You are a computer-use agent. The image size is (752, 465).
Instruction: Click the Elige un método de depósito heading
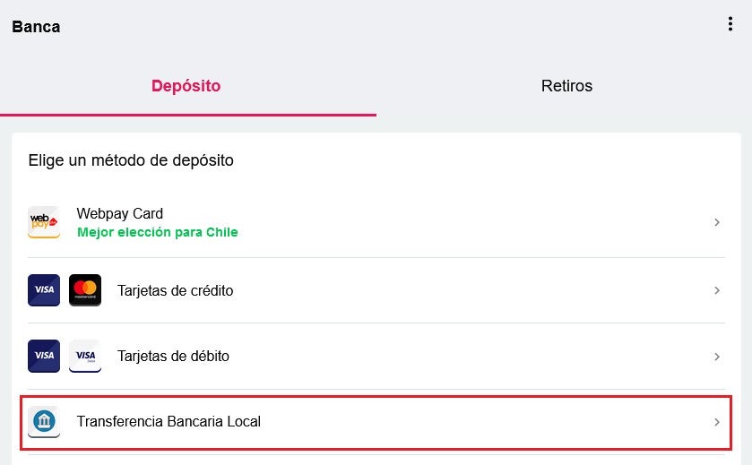click(x=131, y=160)
